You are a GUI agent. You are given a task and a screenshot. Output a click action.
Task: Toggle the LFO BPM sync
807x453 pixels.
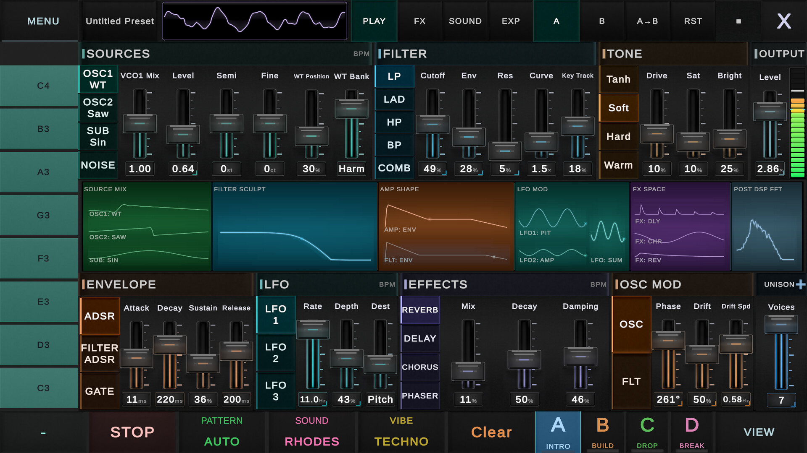coord(387,284)
